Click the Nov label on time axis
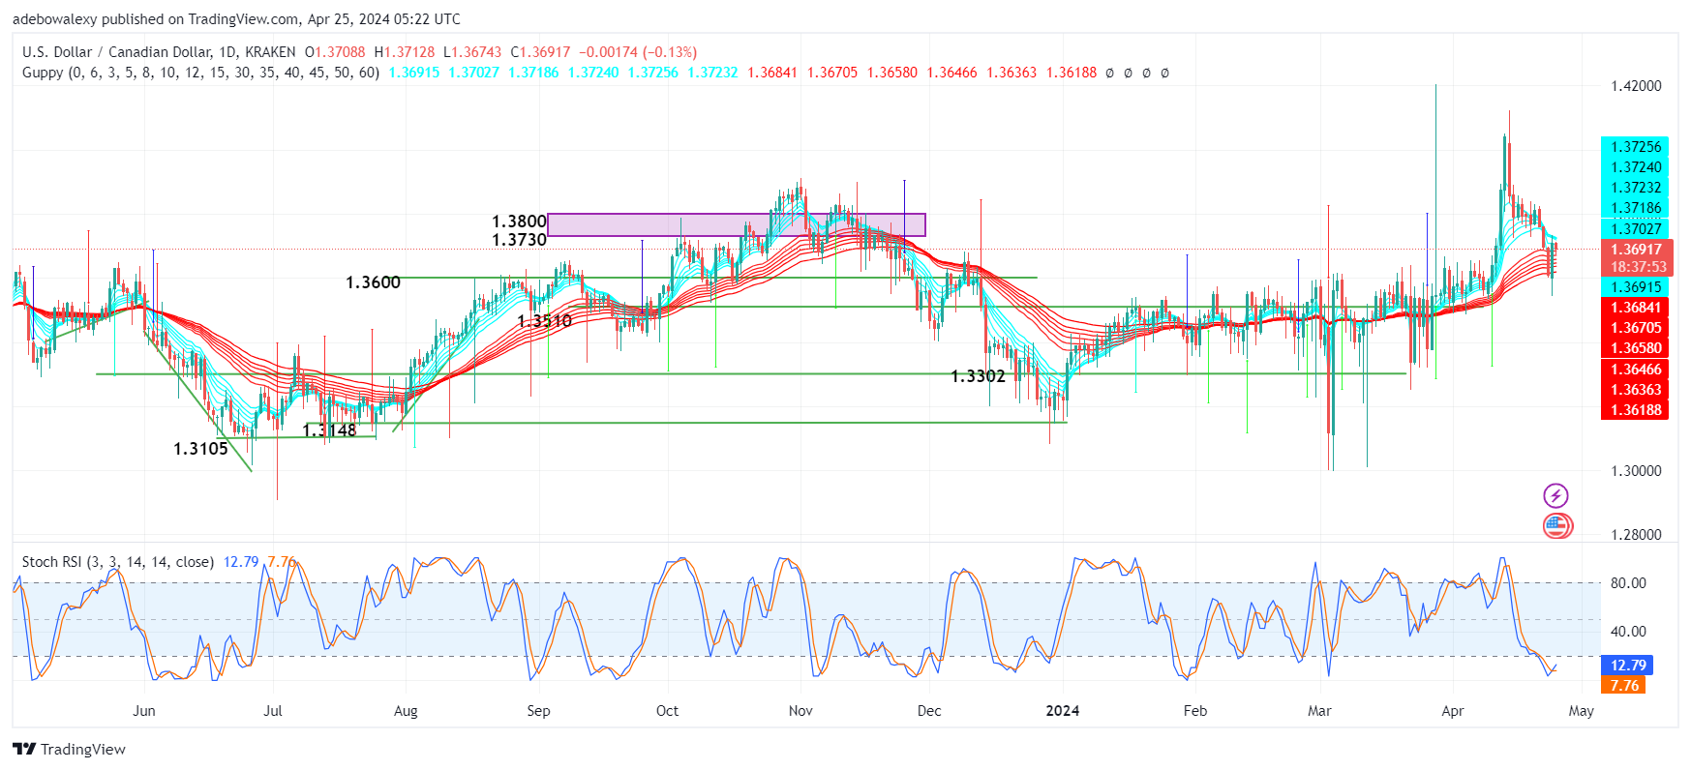Screen dimensions: 1691x770 pos(800,711)
